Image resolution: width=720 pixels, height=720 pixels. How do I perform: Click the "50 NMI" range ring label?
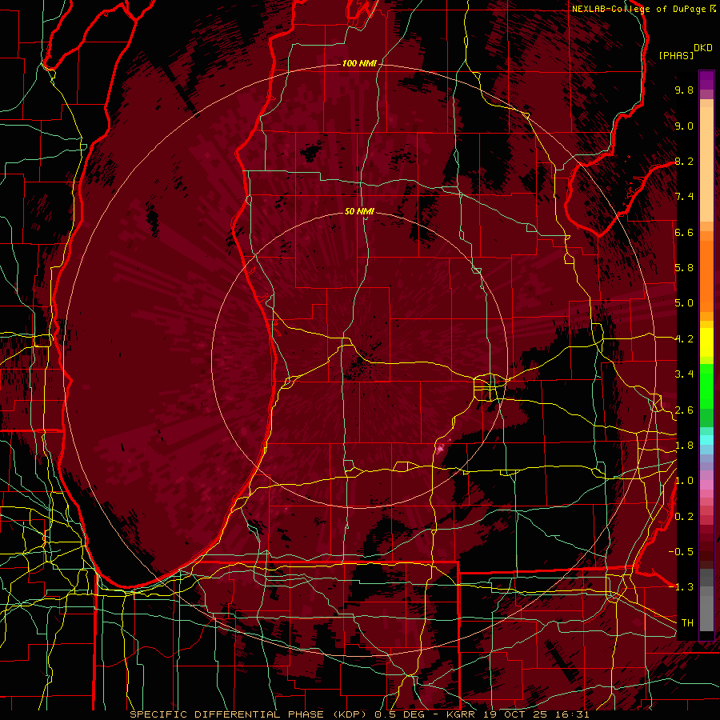pos(359,211)
